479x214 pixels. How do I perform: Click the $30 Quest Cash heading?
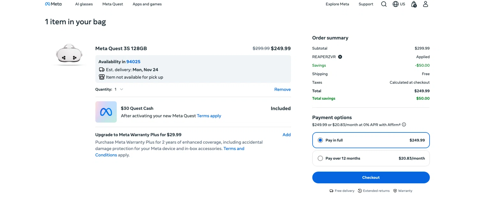tap(137, 108)
